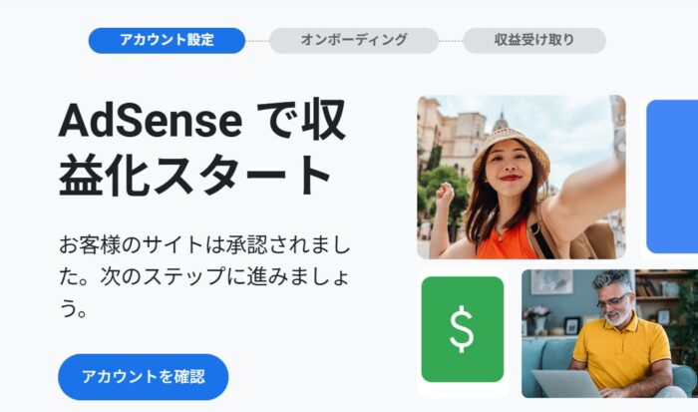Select the アカウント設定 step pill
This screenshot has width=698, height=412.
[x=167, y=41]
